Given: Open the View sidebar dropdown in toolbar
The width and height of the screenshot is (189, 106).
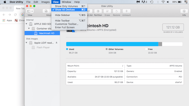Looking at the screenshot, I should pos(30,11).
